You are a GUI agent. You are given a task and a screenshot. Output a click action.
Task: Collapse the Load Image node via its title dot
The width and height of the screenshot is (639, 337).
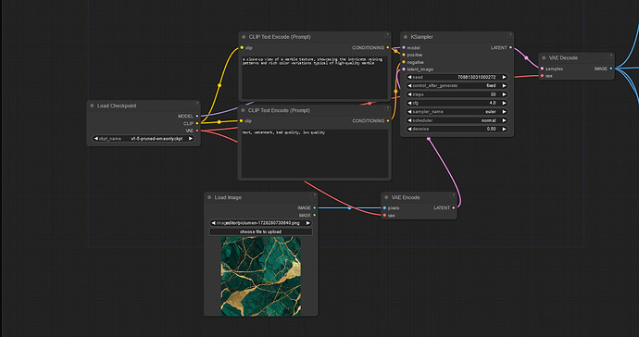coord(209,197)
